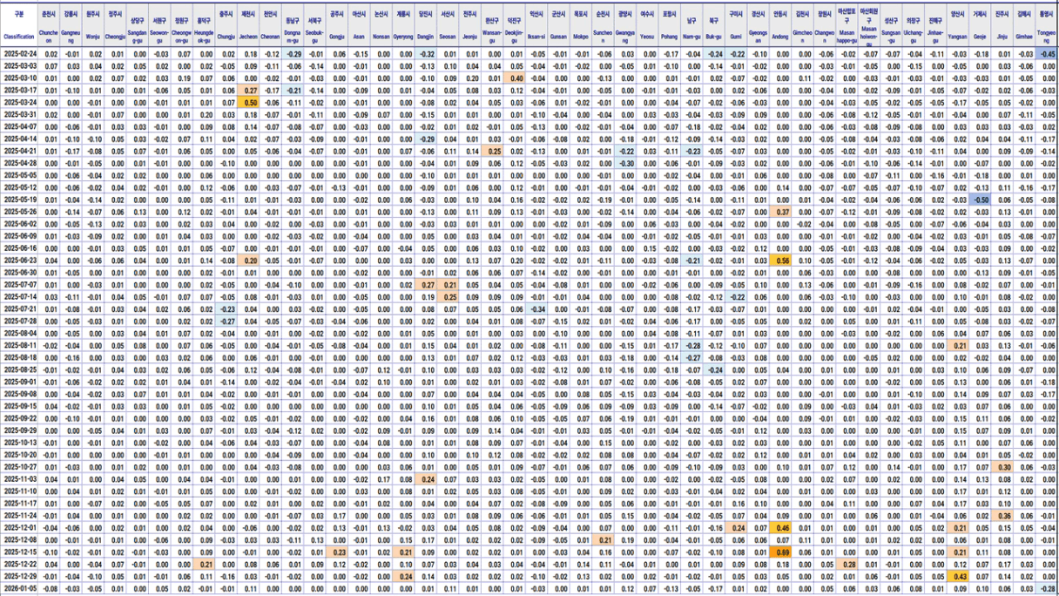Image resolution: width=1059 pixels, height=596 pixels.
Task: Click the orange 0.43 cell under Yangsan
Action: coord(959,577)
